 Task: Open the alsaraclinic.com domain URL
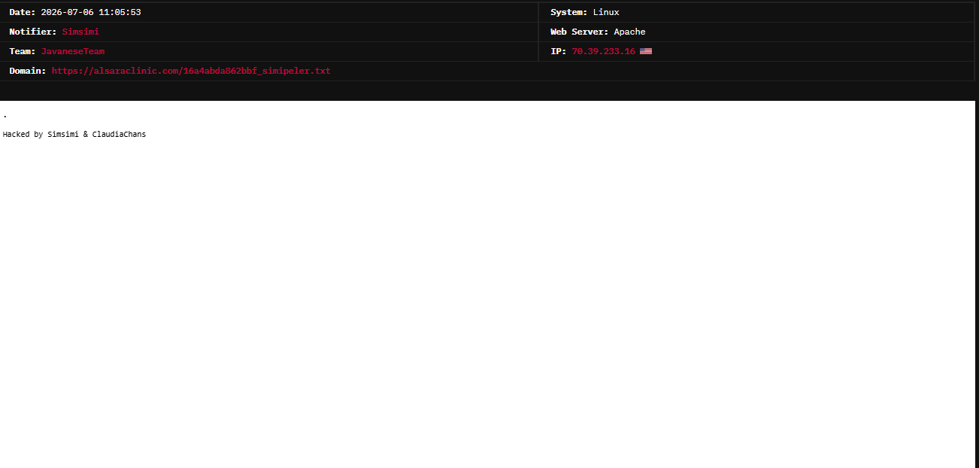[x=191, y=71]
